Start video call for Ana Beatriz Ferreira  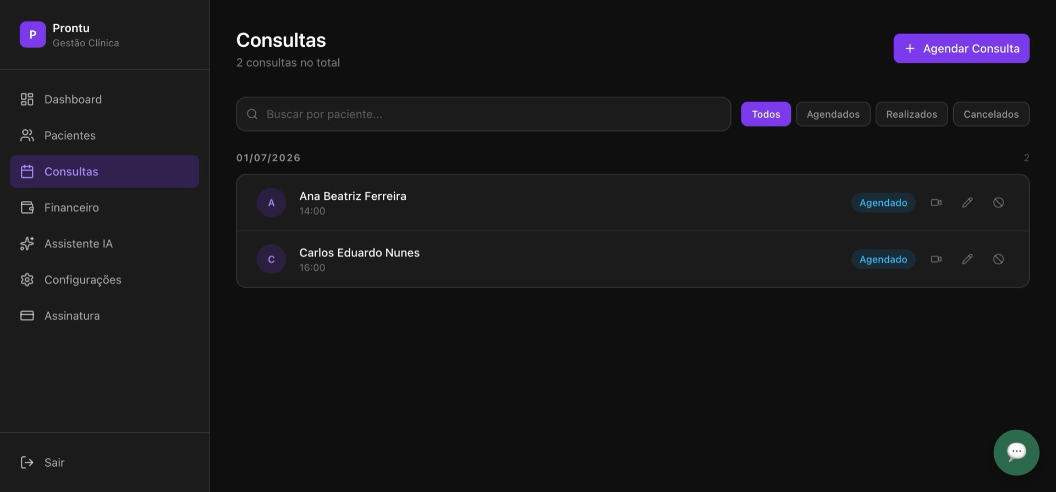(x=936, y=203)
